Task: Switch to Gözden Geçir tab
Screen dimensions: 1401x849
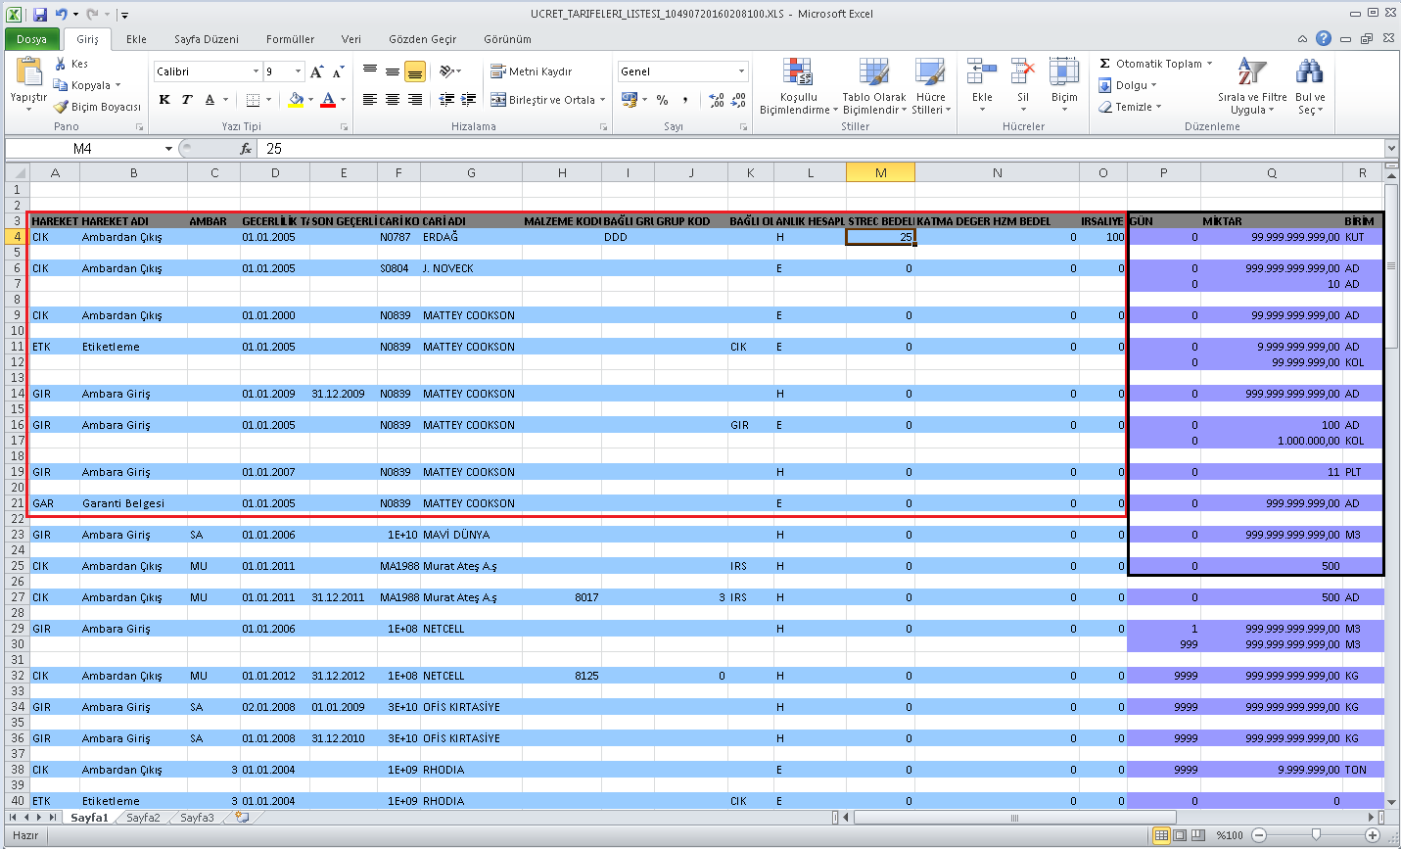Action: tap(423, 39)
